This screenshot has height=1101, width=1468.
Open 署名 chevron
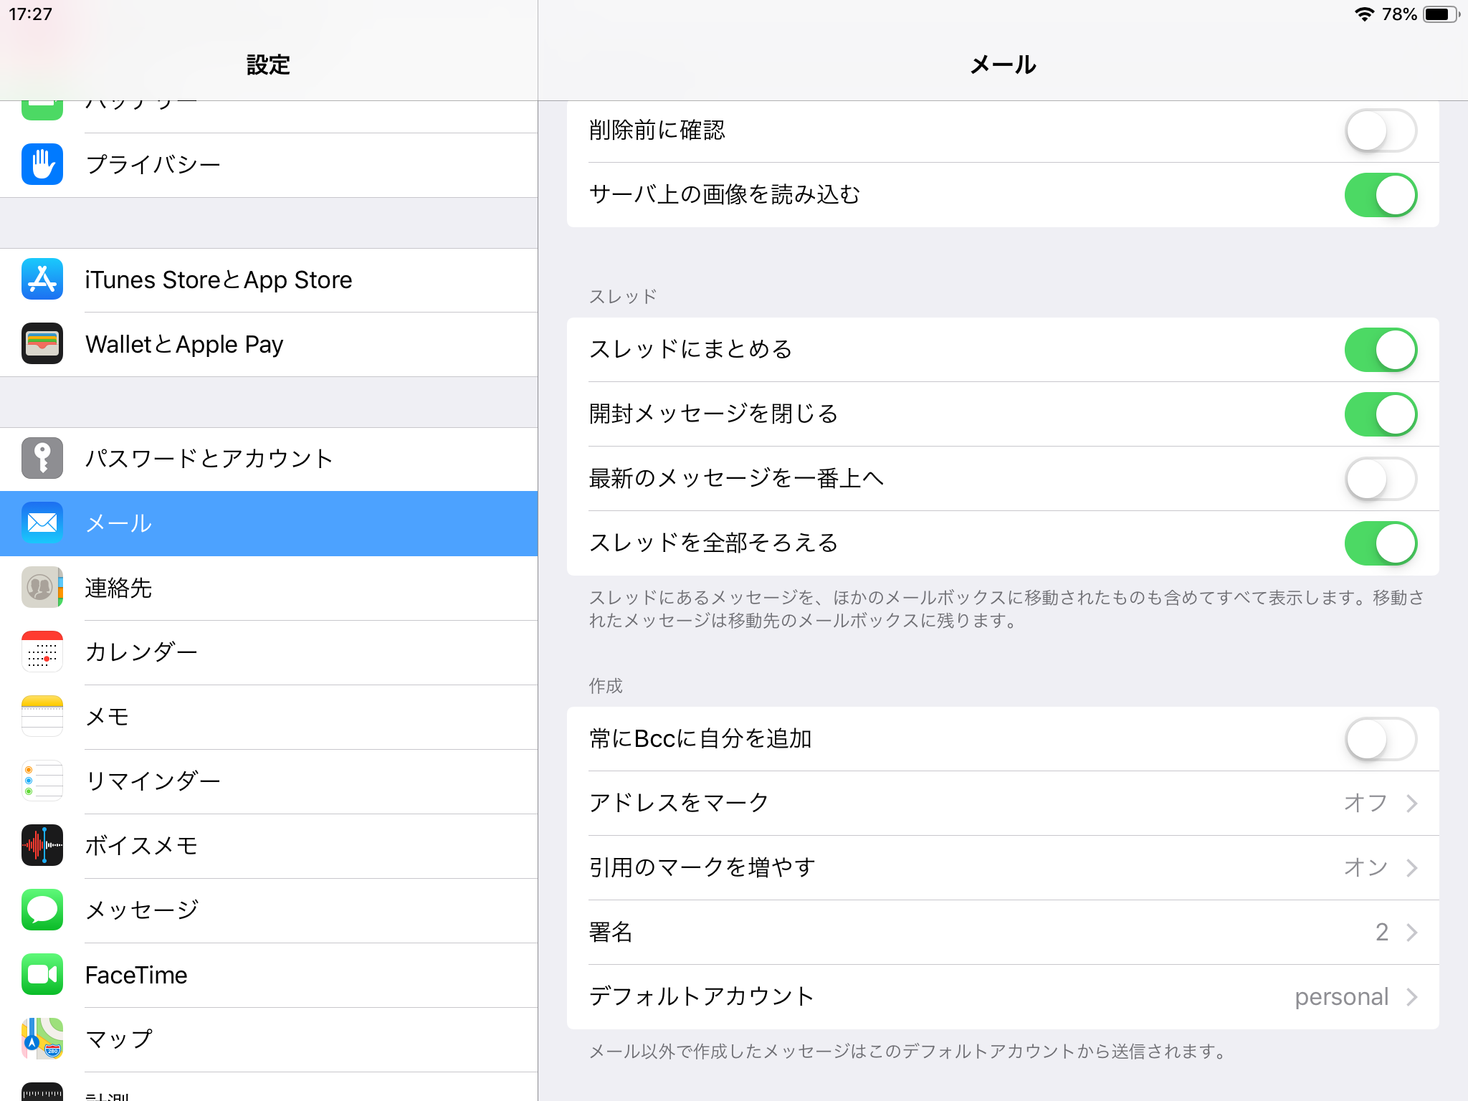(1412, 933)
